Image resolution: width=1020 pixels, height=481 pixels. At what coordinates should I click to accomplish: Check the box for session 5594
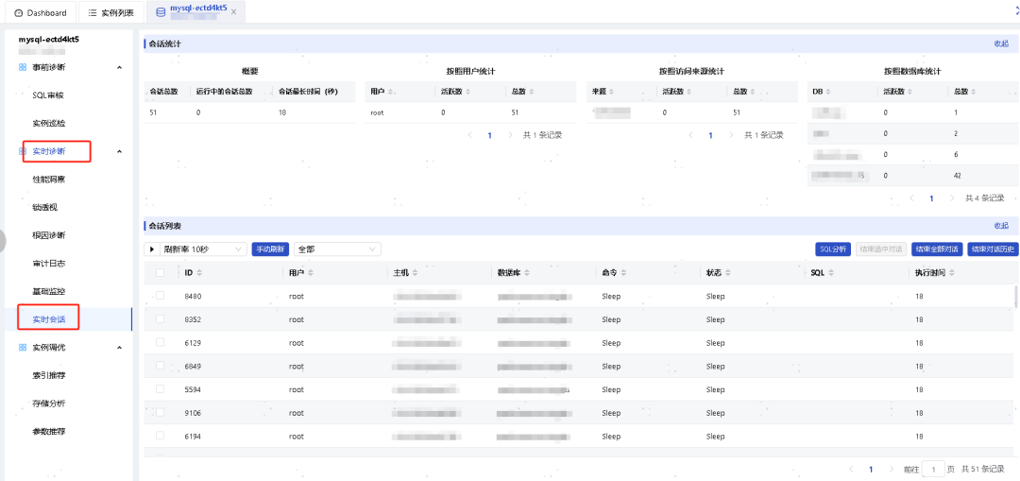pos(160,389)
